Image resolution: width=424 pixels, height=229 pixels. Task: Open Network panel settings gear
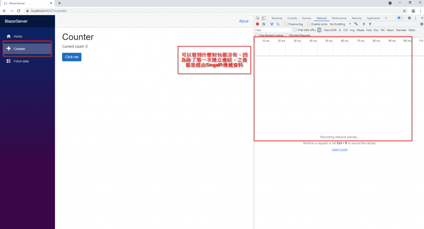[422, 24]
